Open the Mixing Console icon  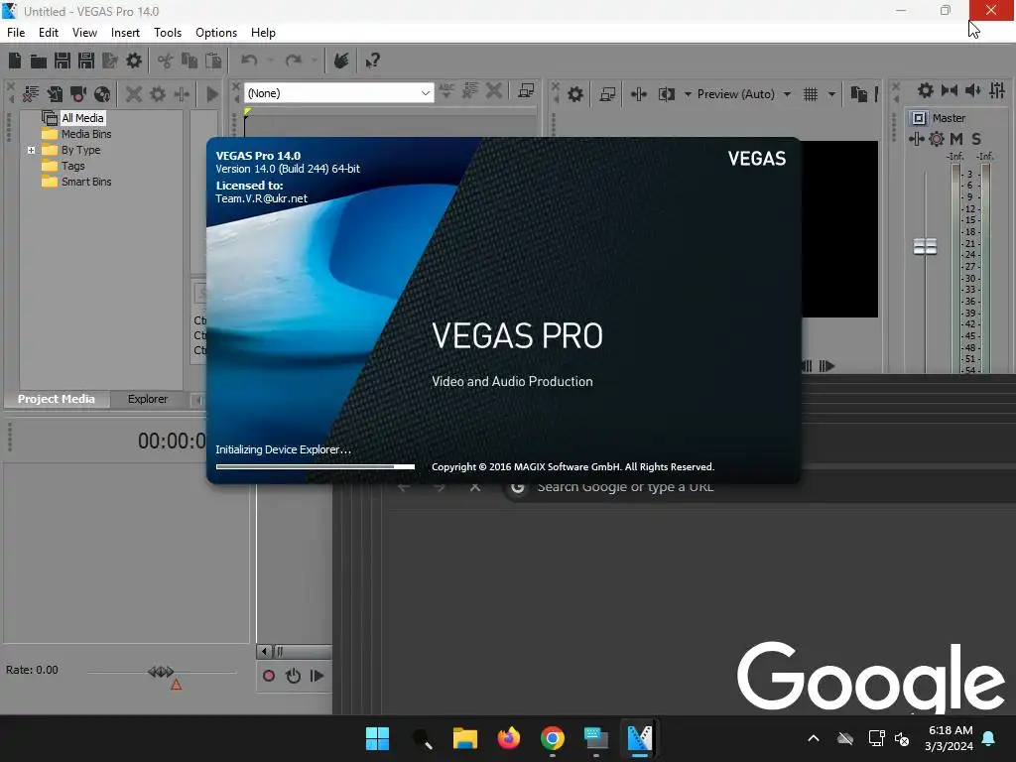click(997, 90)
